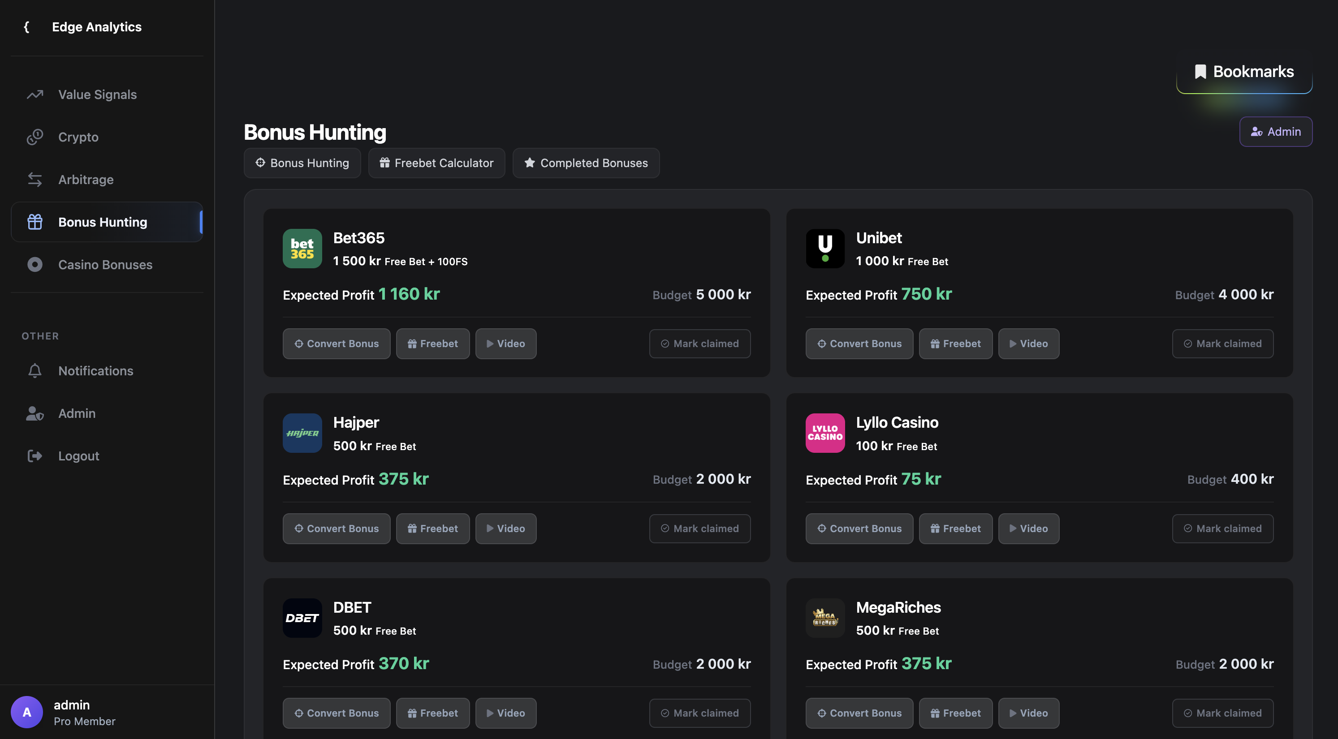Open the Bookmarks panel
This screenshot has height=739, width=1338.
click(1244, 71)
